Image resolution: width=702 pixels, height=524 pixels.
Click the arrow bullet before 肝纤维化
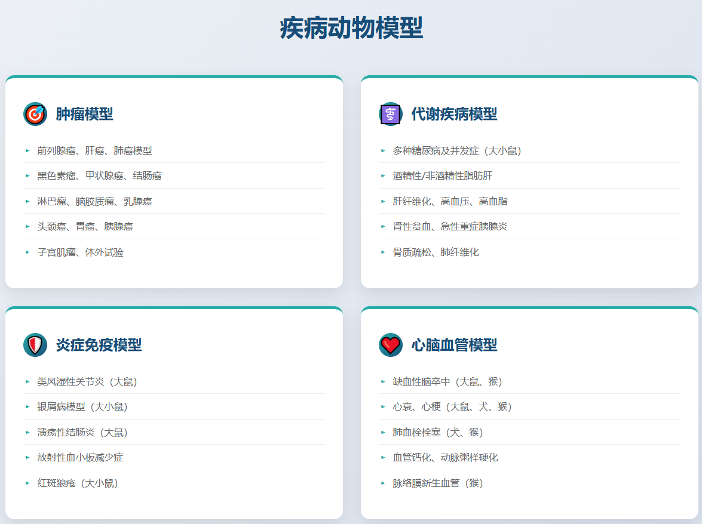[x=383, y=201]
